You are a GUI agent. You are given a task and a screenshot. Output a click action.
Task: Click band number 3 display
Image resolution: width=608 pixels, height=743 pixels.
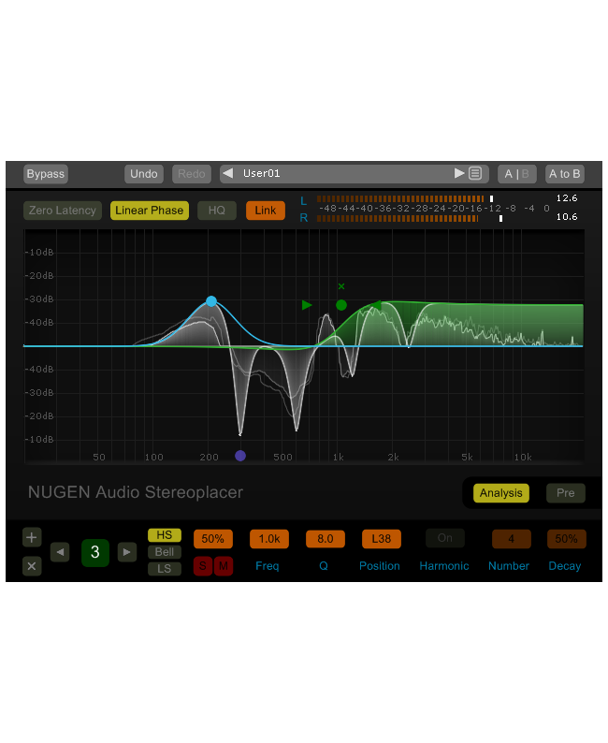[x=95, y=552]
